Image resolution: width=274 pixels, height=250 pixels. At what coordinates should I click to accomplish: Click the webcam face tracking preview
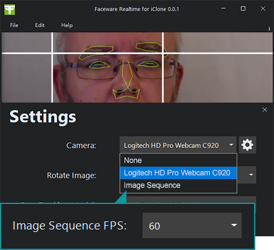point(137,67)
